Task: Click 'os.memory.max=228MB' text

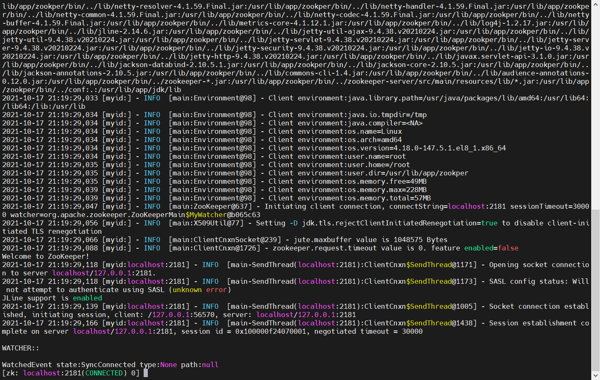Action: point(387,190)
